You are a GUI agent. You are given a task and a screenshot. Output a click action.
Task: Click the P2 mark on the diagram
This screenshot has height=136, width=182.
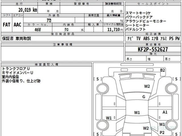162,132
